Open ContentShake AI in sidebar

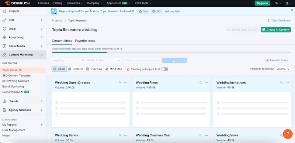(x=15, y=92)
